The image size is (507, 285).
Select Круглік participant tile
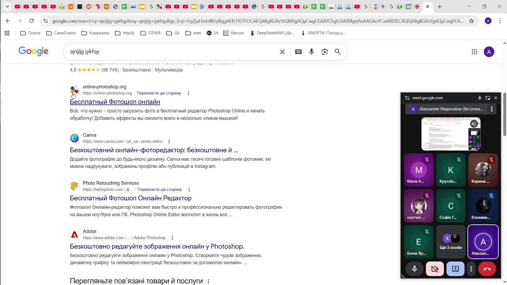pos(451,170)
